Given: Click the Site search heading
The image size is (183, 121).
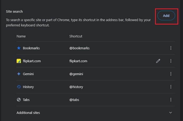Looking at the screenshot, I should [x=14, y=12].
